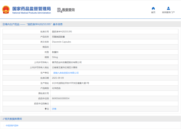The image size is (181, 129).
Task: Click the link icon beside 相关数据库查询
Action: click(3, 119)
